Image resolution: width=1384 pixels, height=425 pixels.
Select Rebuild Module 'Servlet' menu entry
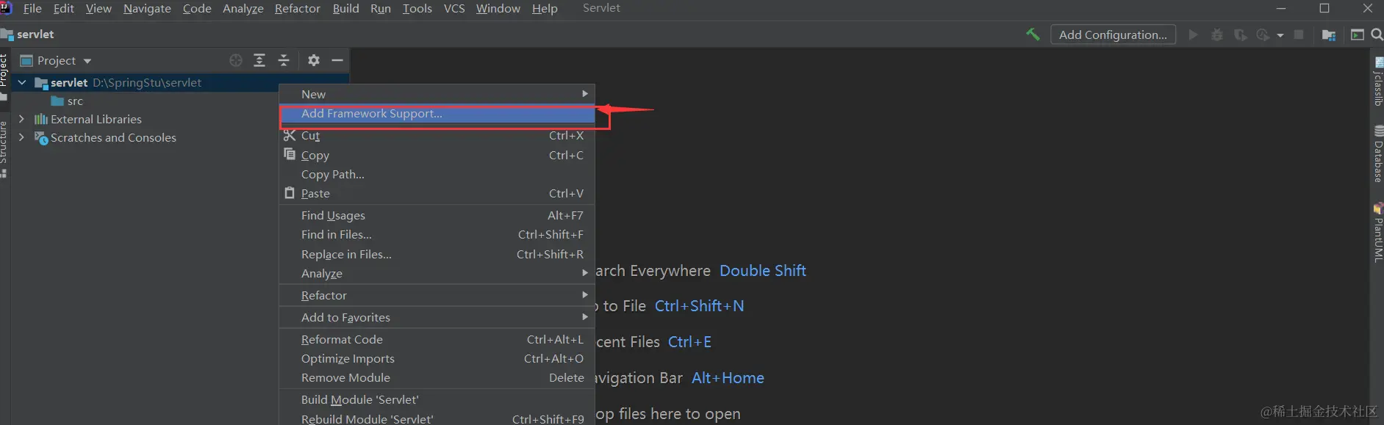click(437, 418)
